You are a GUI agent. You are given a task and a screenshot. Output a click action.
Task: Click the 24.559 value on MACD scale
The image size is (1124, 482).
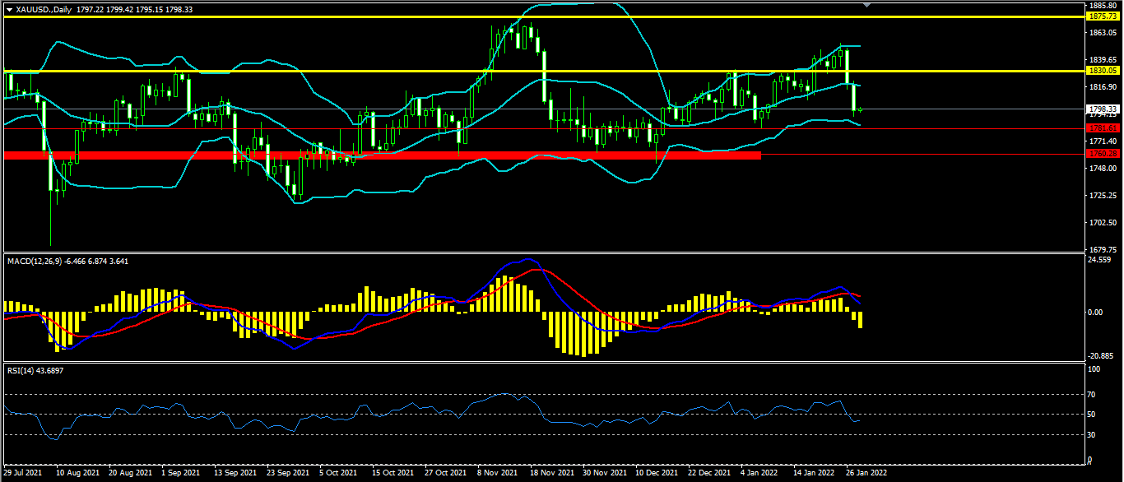1099,260
